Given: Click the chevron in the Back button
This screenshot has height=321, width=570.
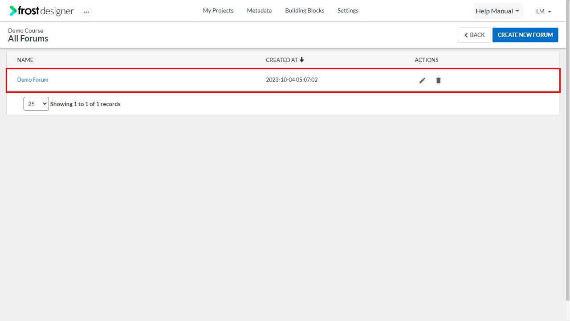Looking at the screenshot, I should tap(466, 35).
